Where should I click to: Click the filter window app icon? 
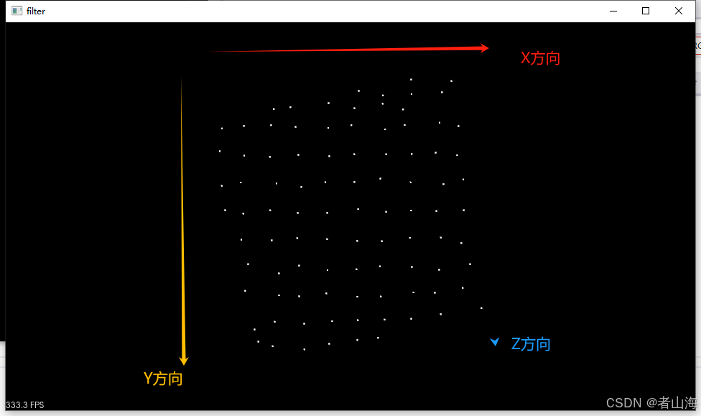[x=17, y=11]
